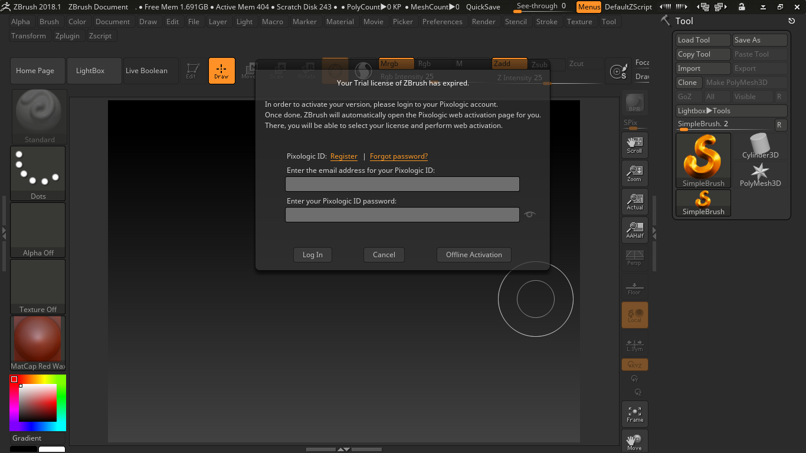Toggle Local symmetry button

(x=634, y=315)
